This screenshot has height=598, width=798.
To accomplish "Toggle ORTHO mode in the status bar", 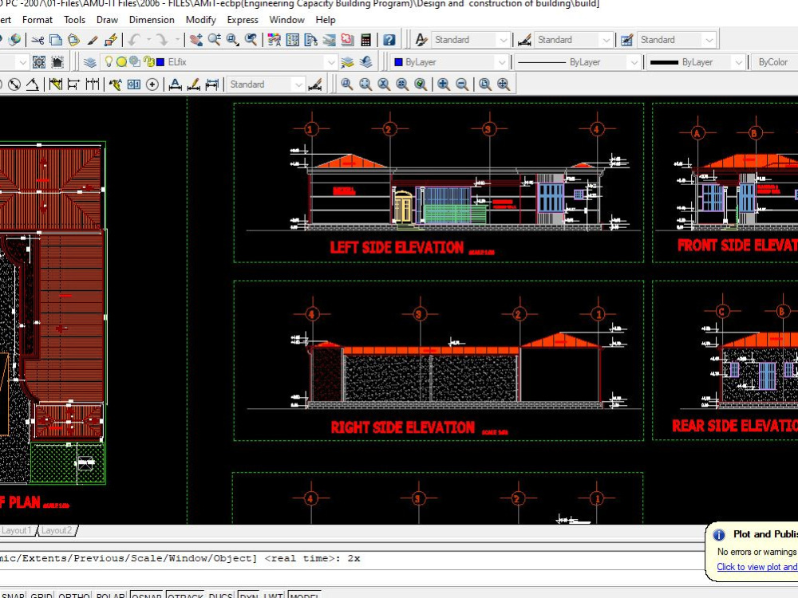I will click(73, 595).
